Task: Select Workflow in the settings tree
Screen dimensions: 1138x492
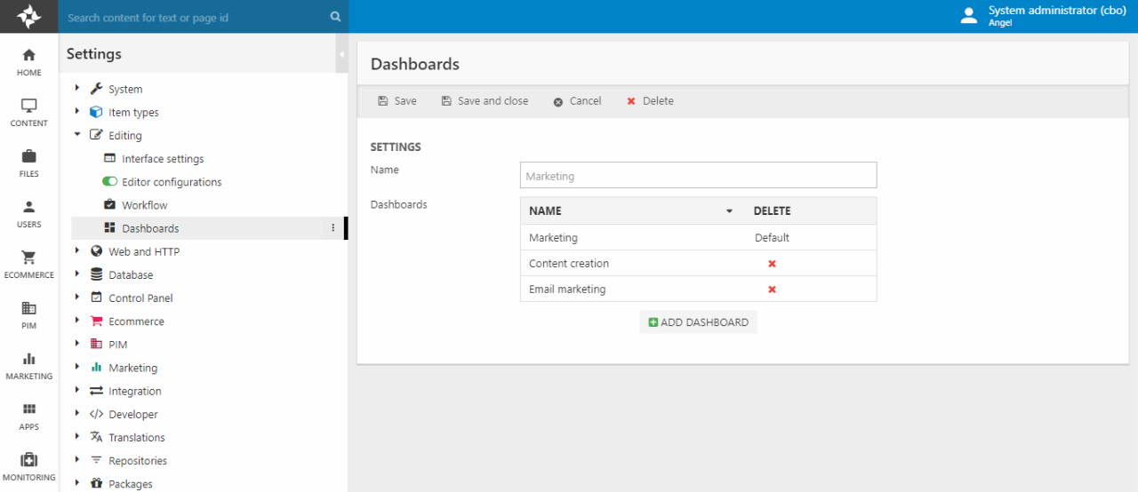Action: click(144, 205)
